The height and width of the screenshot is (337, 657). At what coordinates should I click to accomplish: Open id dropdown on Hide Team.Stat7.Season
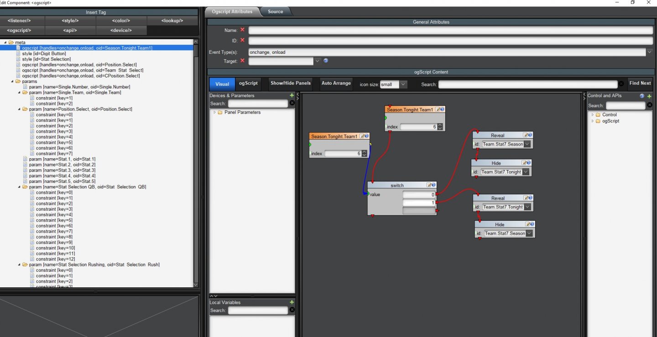click(529, 233)
